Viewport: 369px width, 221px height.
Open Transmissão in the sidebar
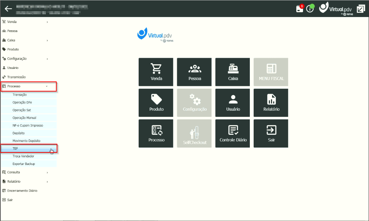(16, 77)
